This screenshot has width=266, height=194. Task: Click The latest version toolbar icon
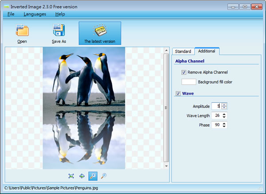[x=100, y=30]
